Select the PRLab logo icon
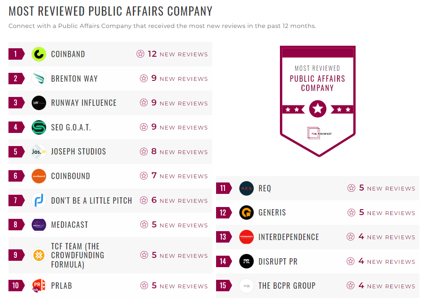 pyautogui.click(x=38, y=286)
